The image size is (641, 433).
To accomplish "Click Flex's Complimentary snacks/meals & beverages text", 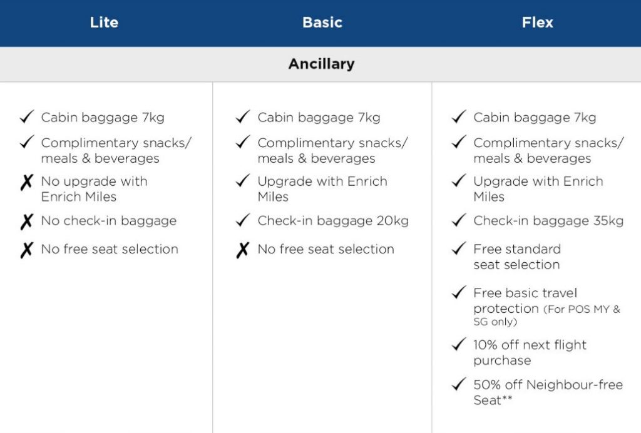I will [x=548, y=150].
